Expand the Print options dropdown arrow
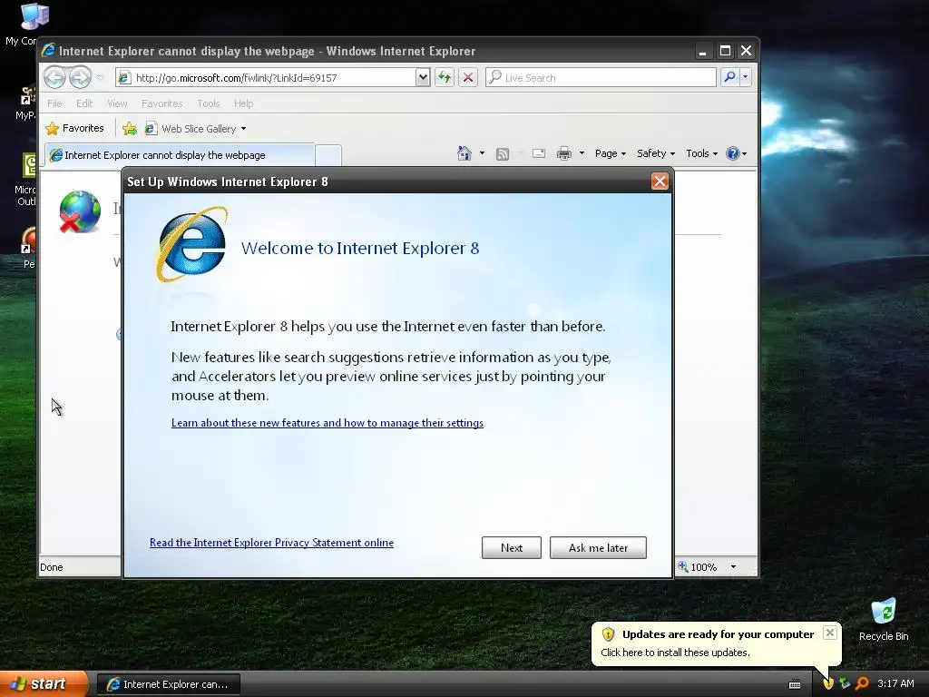Screen dimensions: 929x697 coord(582,153)
